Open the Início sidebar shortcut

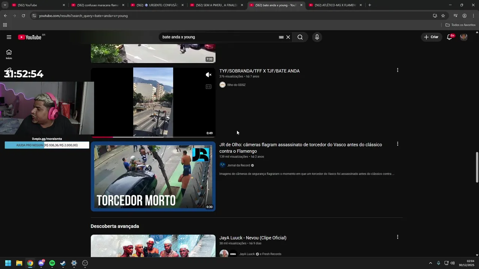point(9,54)
